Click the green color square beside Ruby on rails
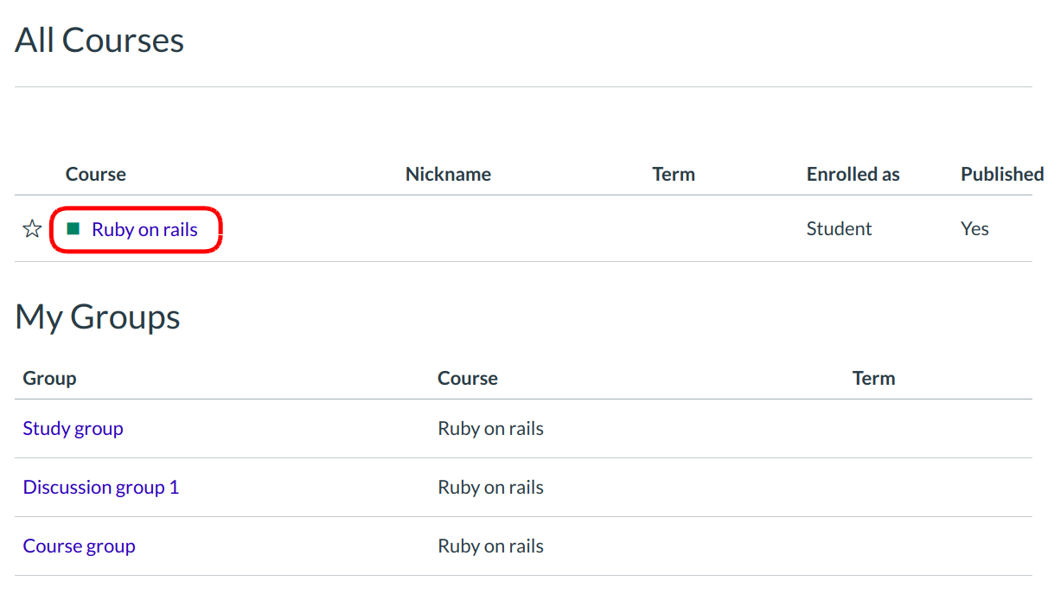The image size is (1054, 607). point(73,229)
